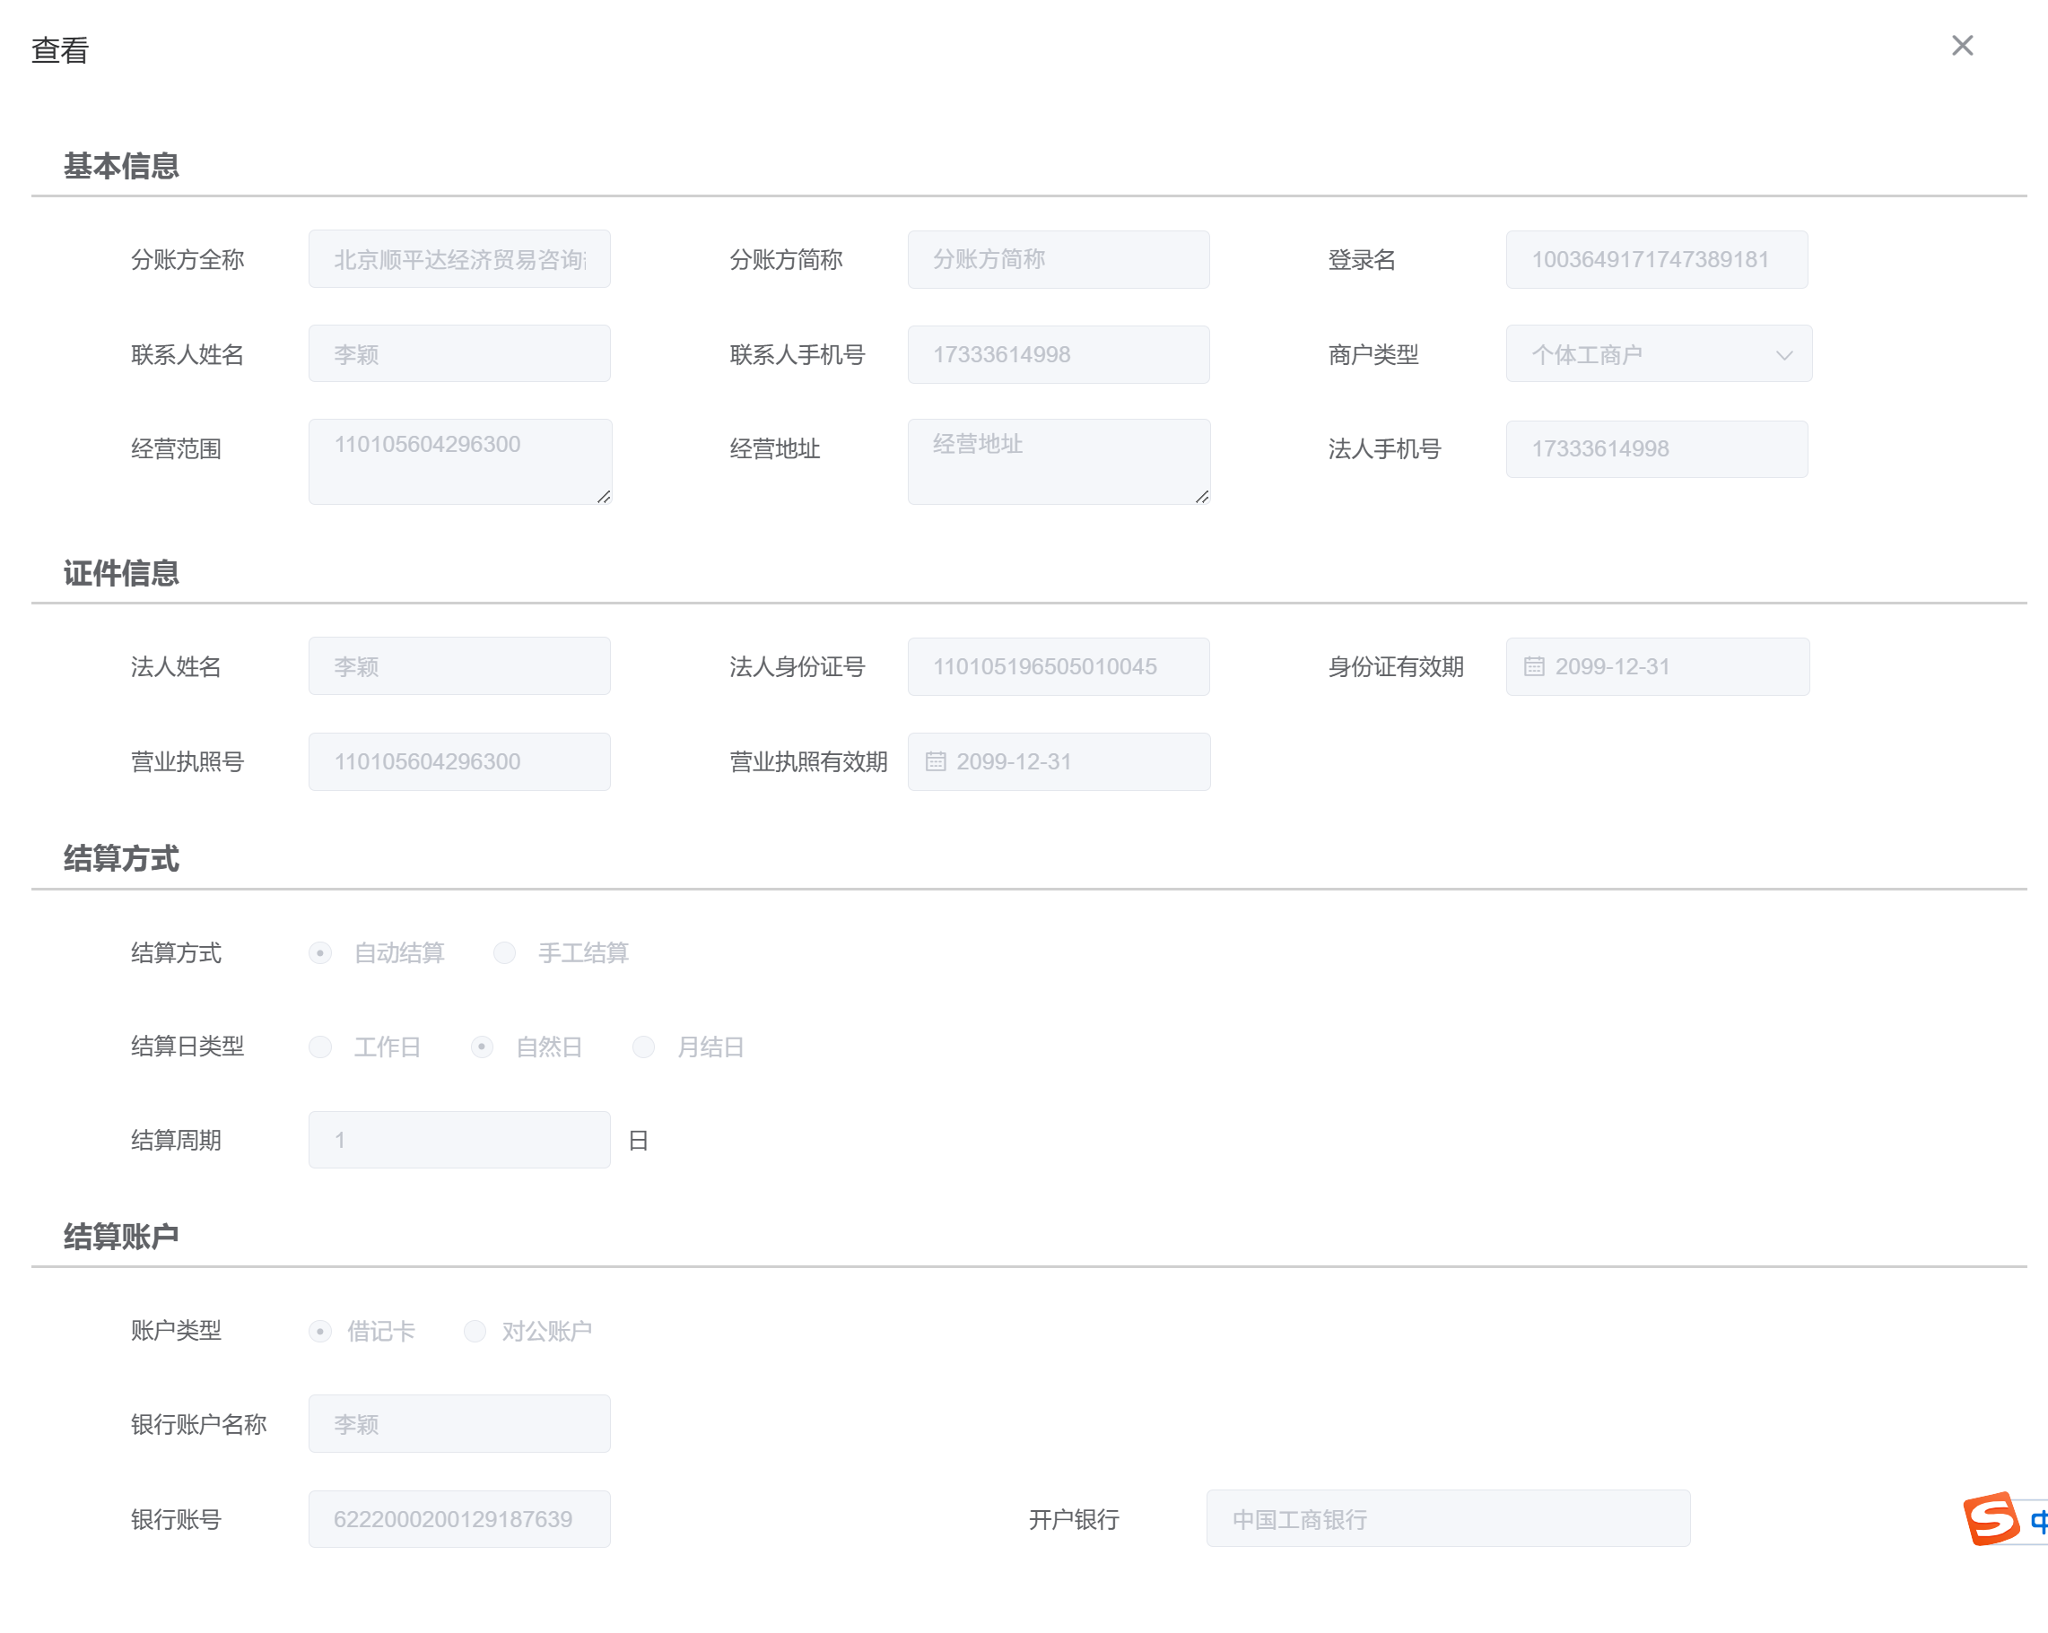
Task: Choose 自然日 settlement day type
Action: click(x=482, y=1047)
